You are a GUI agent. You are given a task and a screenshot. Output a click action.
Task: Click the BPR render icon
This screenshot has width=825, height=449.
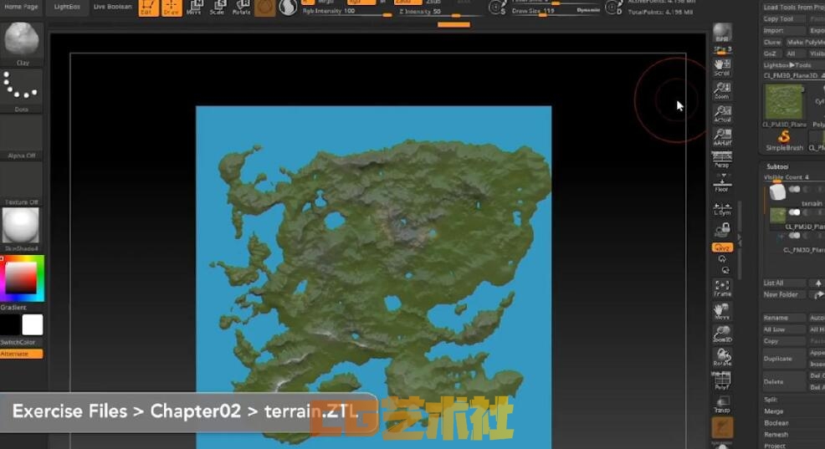tap(722, 33)
